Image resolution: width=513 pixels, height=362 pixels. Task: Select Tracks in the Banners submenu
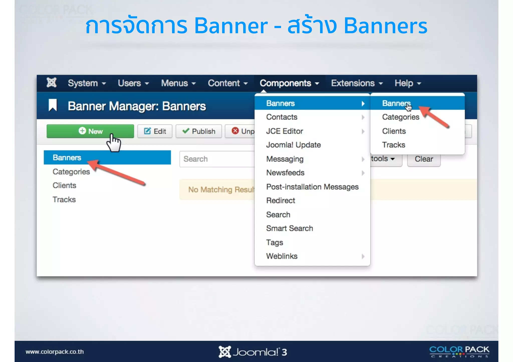click(x=394, y=145)
